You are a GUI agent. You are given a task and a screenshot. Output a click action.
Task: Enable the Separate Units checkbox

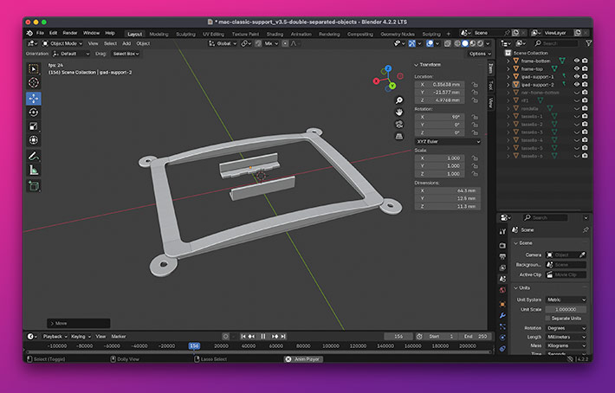pos(549,318)
